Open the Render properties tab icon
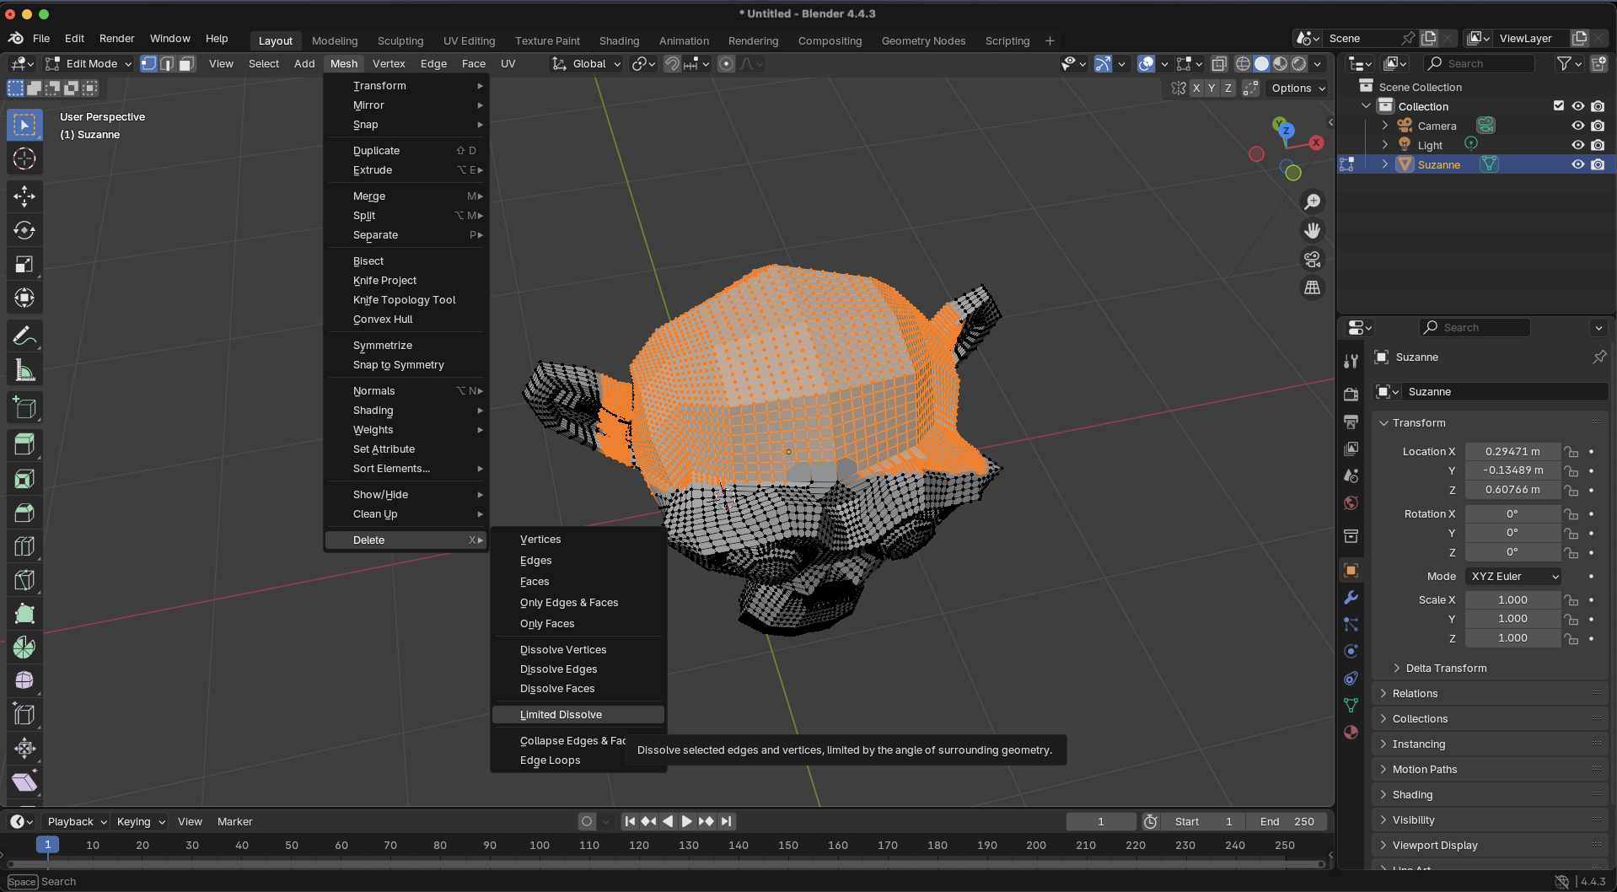Image resolution: width=1617 pixels, height=892 pixels. pos(1351,394)
